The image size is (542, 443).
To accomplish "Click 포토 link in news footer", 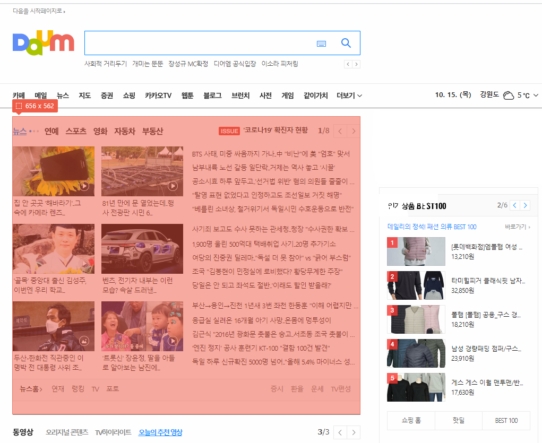I will click(113, 389).
